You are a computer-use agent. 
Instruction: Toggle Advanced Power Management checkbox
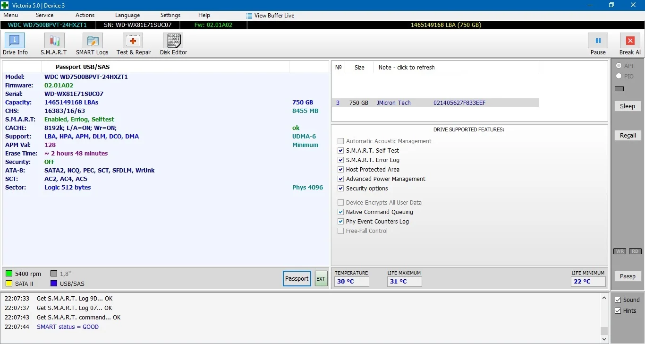coord(341,179)
